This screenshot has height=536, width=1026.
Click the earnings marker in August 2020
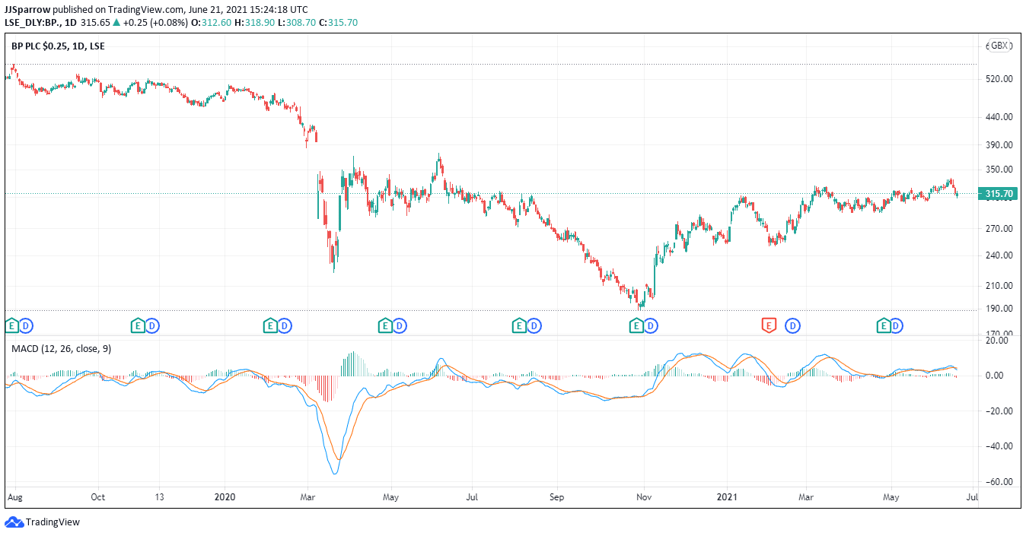click(520, 326)
